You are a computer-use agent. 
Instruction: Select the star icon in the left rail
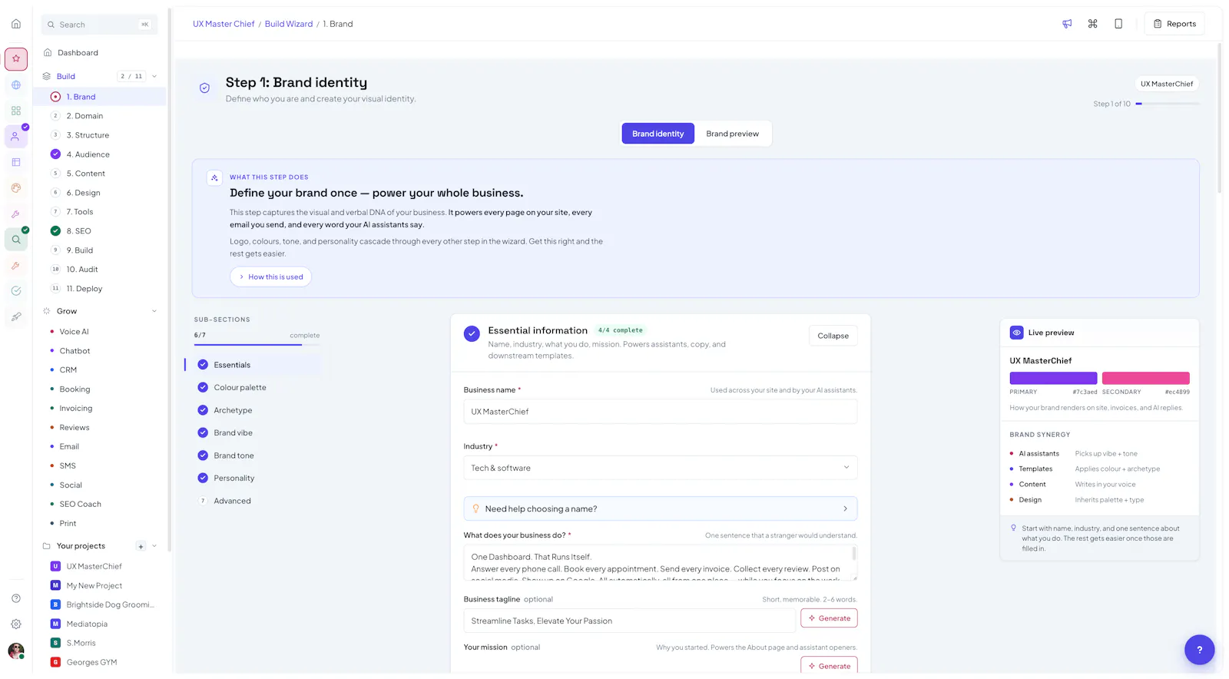(16, 58)
